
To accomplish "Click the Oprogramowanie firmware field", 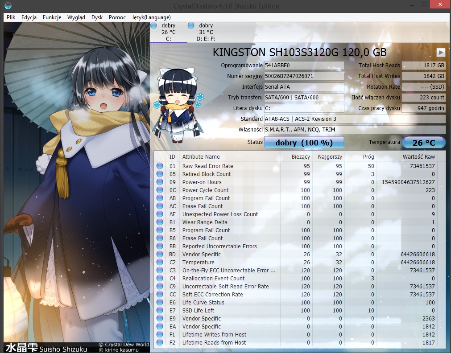I will click(x=304, y=65).
